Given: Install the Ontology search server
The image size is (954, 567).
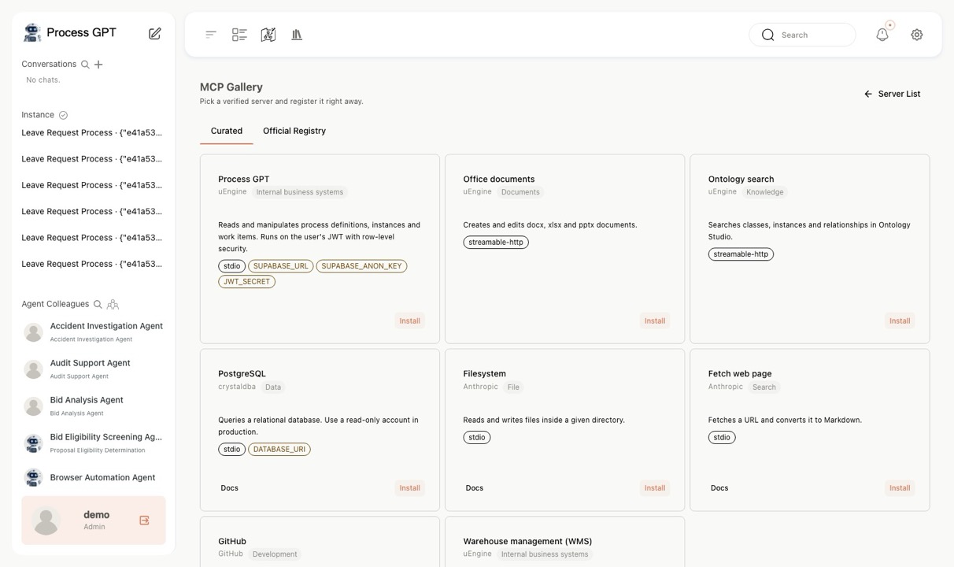Looking at the screenshot, I should click(x=900, y=321).
